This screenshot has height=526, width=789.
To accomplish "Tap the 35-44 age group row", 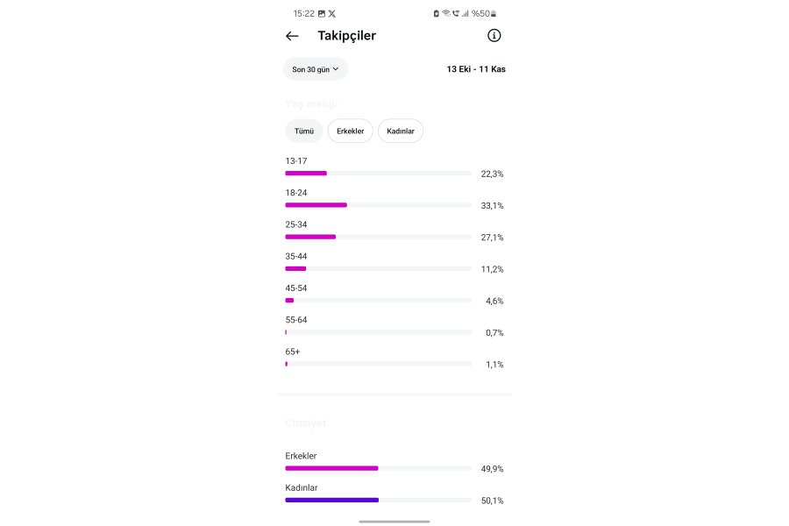I will point(394,263).
